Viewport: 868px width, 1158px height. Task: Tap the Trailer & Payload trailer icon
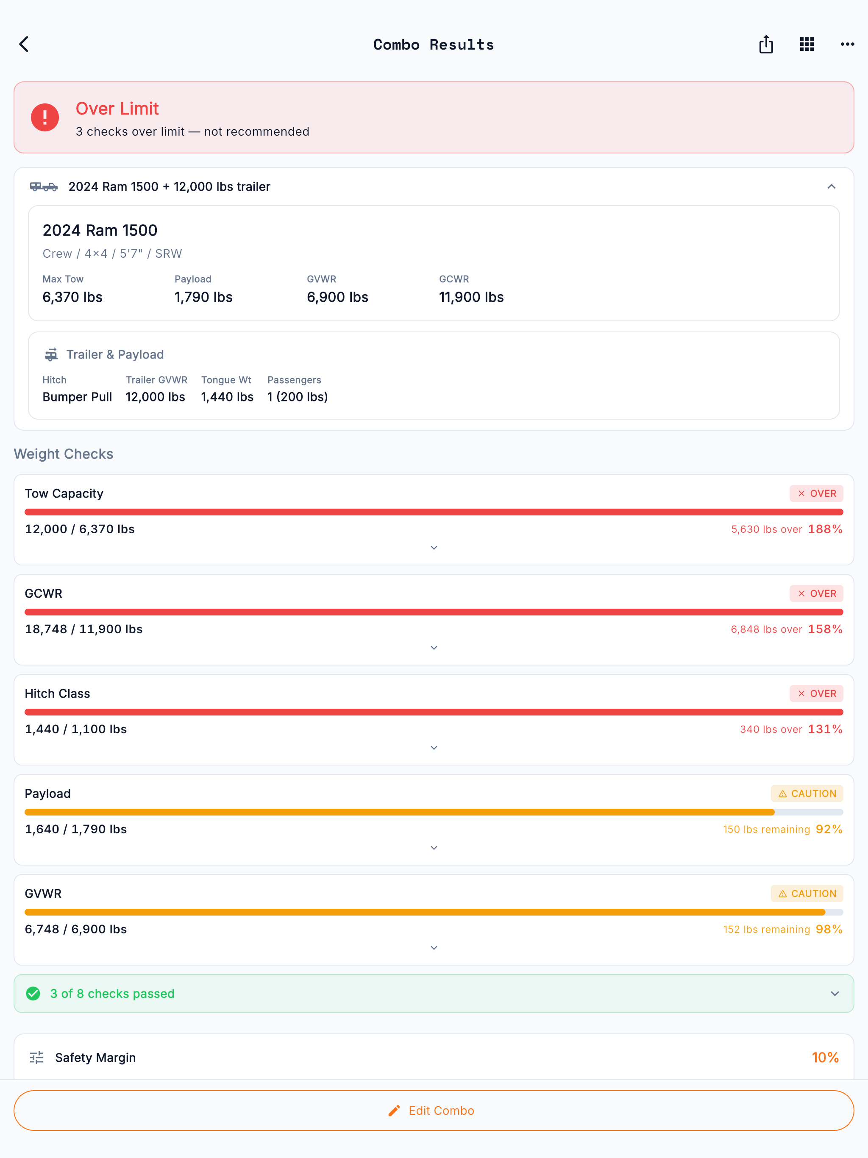tap(51, 355)
